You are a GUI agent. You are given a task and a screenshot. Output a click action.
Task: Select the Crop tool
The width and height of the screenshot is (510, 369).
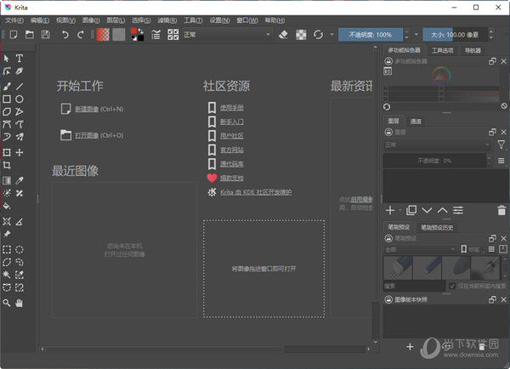point(7,165)
